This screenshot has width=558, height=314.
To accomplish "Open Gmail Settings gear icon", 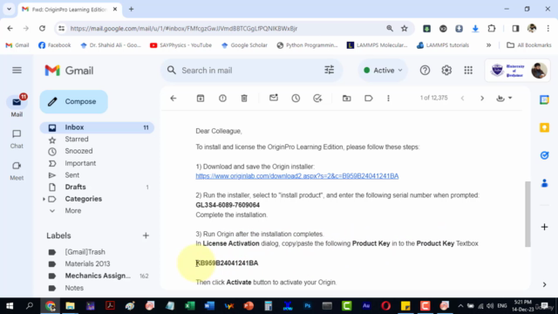I will tap(446, 71).
